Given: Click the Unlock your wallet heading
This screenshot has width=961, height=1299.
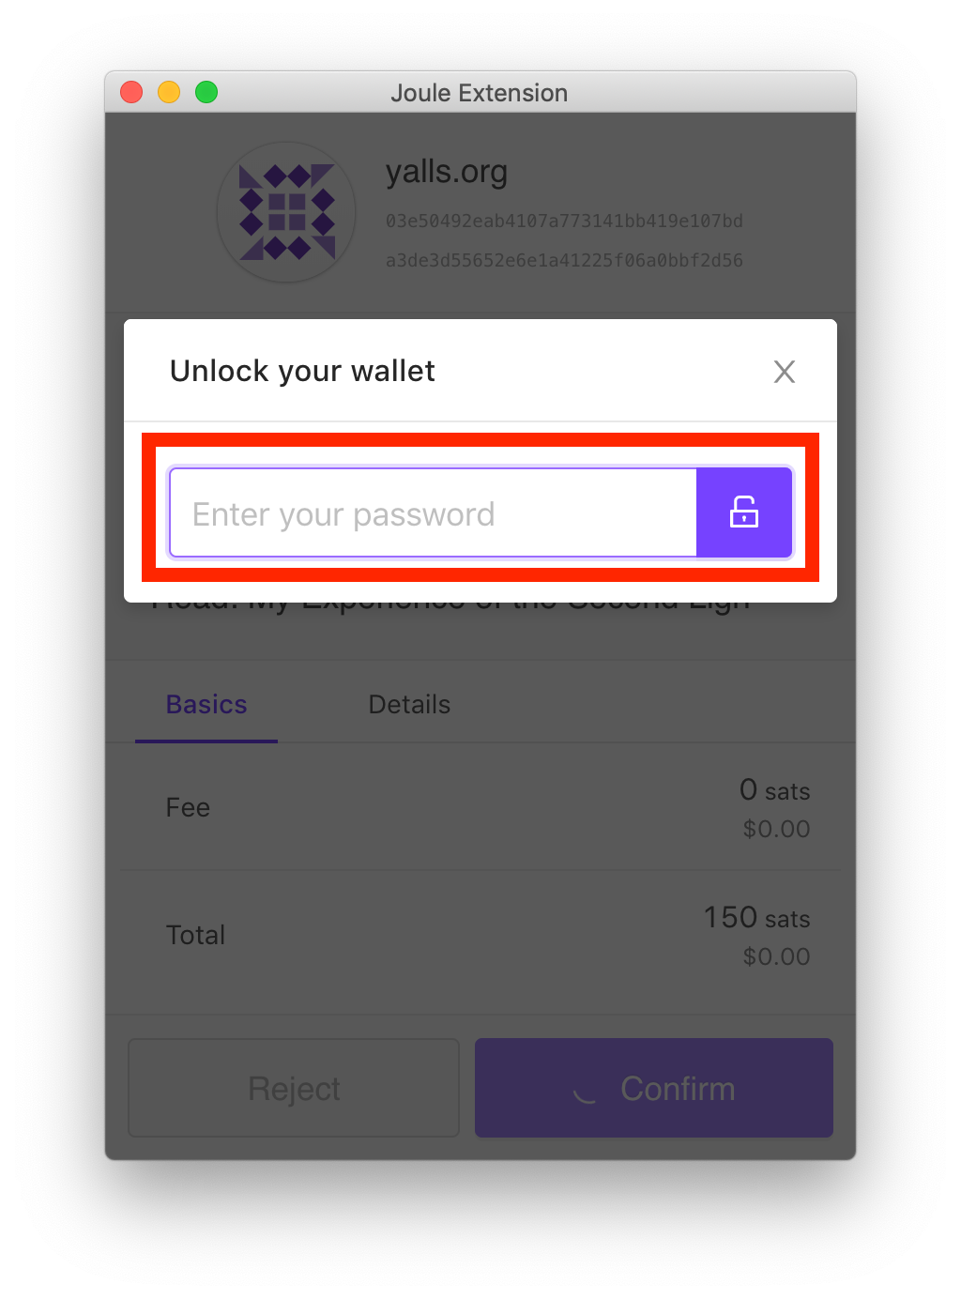Looking at the screenshot, I should coord(302,372).
